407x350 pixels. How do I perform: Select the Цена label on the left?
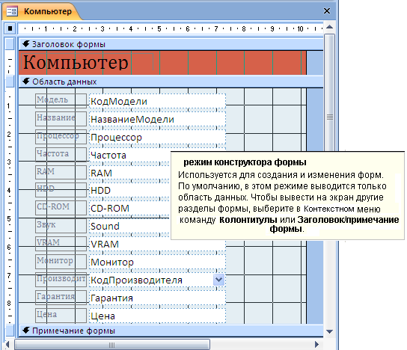[x=61, y=315]
